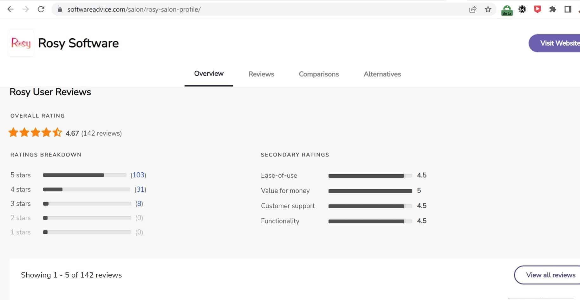Open the red shield extension icon
Viewport: 580px width, 300px height.
pyautogui.click(x=538, y=9)
